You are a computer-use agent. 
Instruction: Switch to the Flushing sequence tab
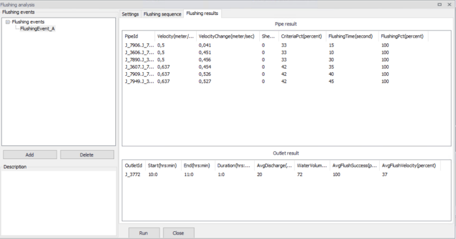(162, 14)
